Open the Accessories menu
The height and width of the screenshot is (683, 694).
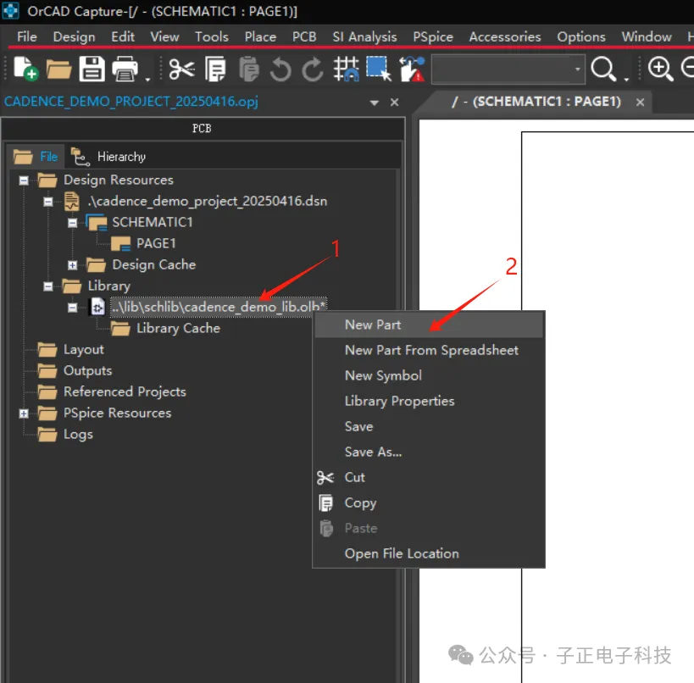click(x=505, y=36)
